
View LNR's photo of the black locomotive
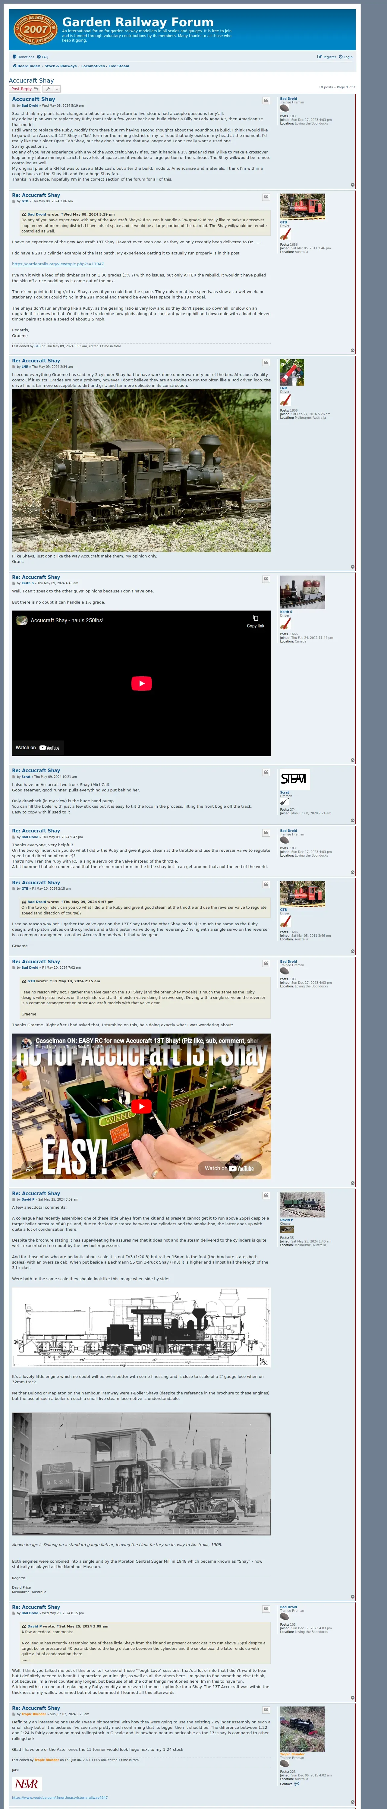pos(141,471)
